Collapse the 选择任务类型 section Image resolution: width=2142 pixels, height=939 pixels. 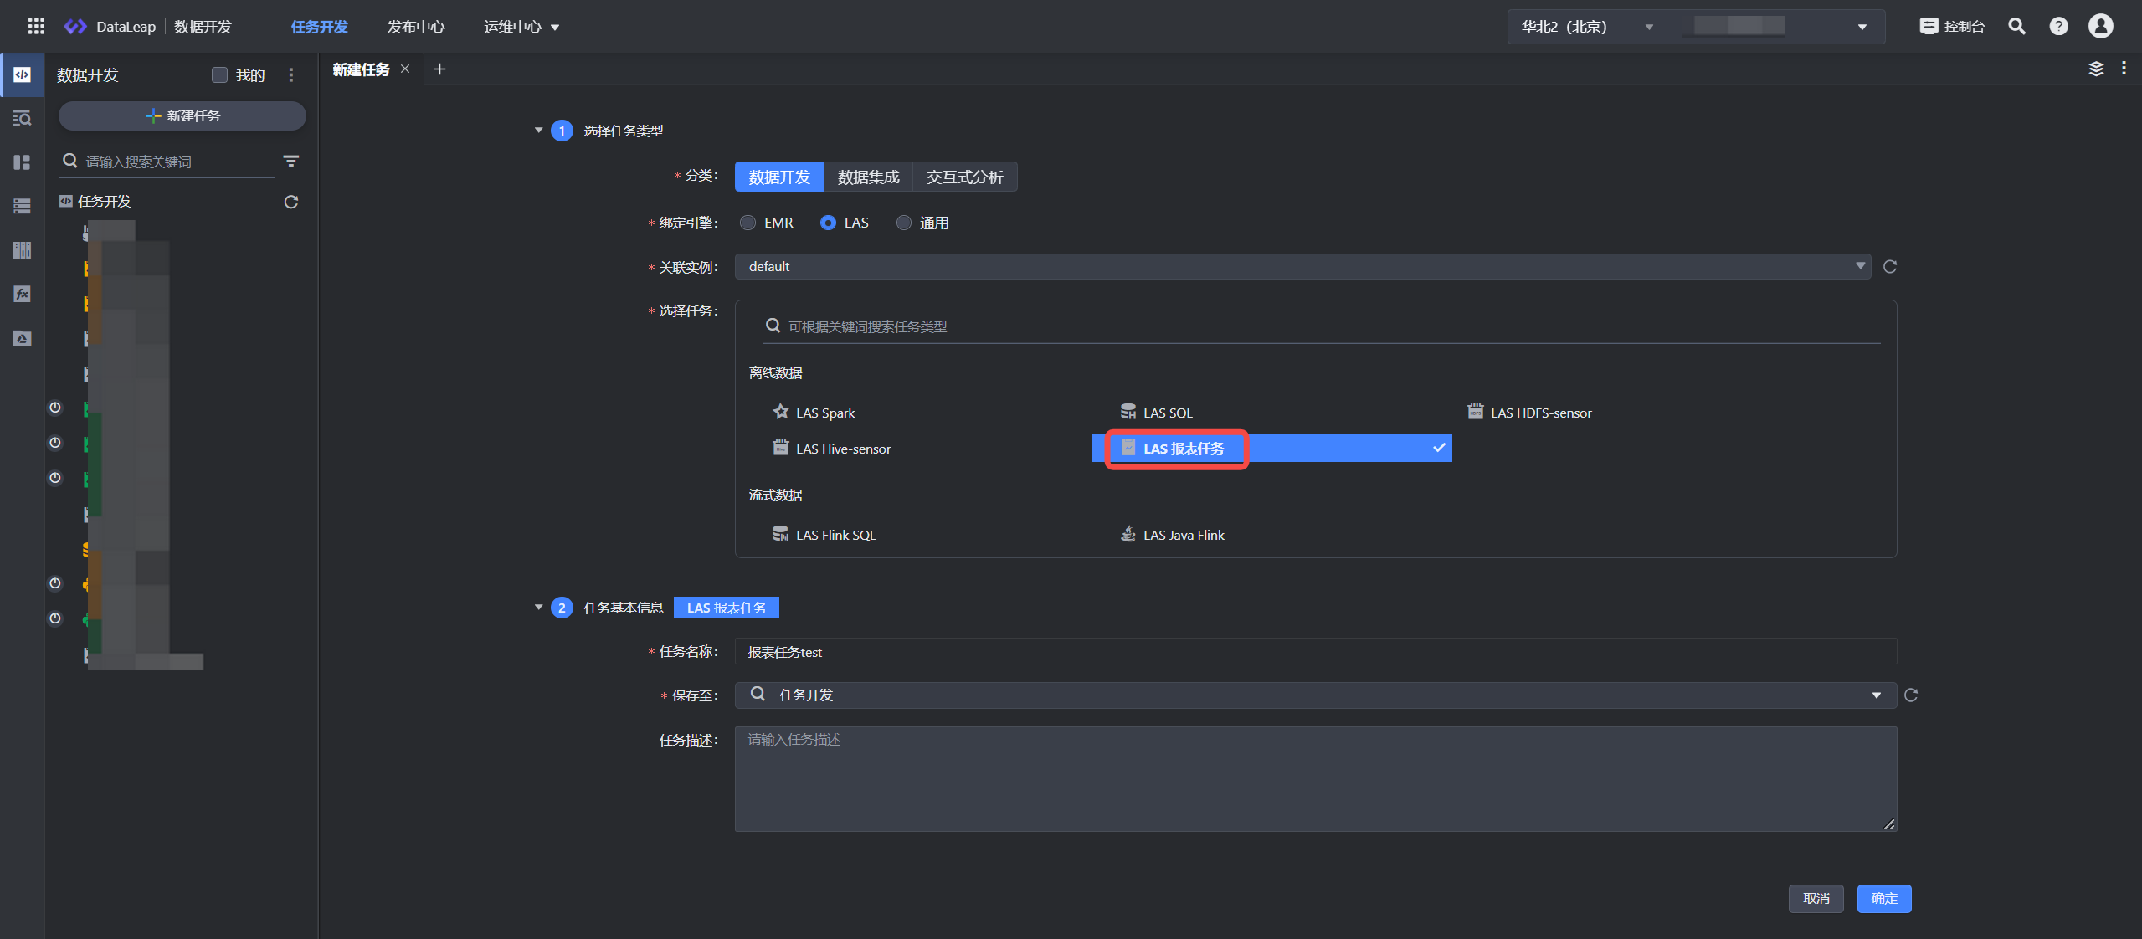(538, 131)
